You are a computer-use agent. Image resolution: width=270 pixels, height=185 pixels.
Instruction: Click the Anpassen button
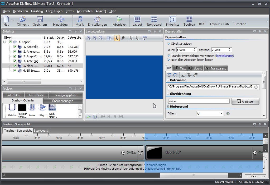245,101
